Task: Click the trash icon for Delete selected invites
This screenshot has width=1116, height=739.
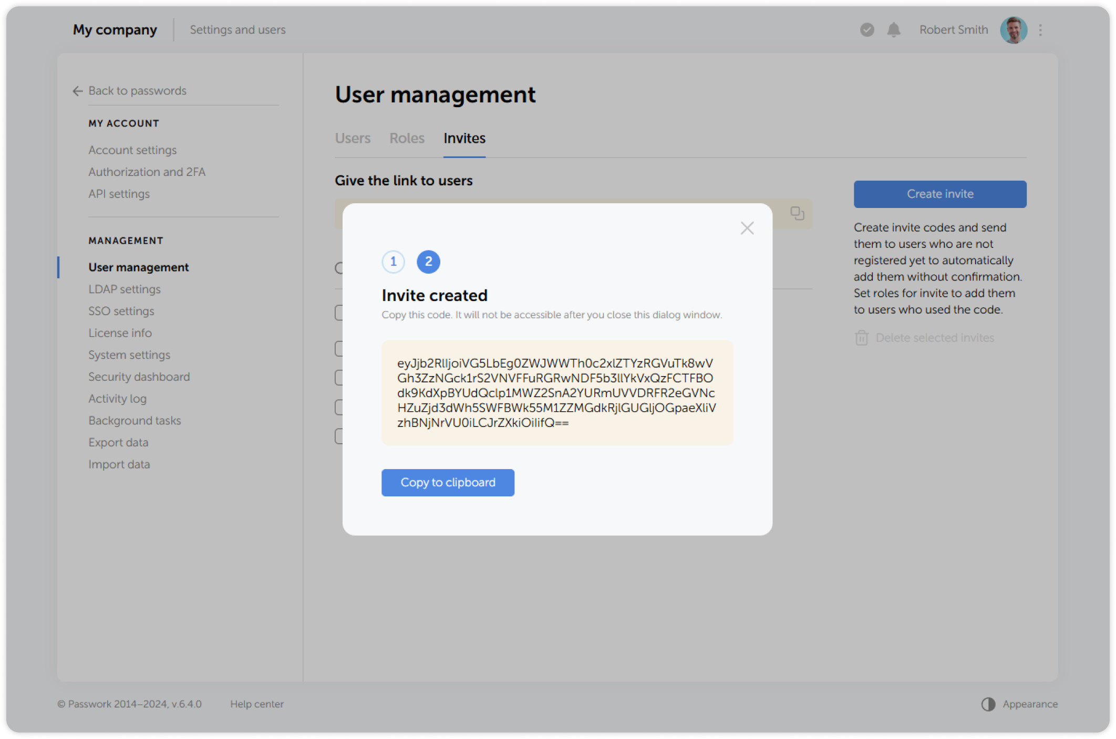Action: point(861,338)
